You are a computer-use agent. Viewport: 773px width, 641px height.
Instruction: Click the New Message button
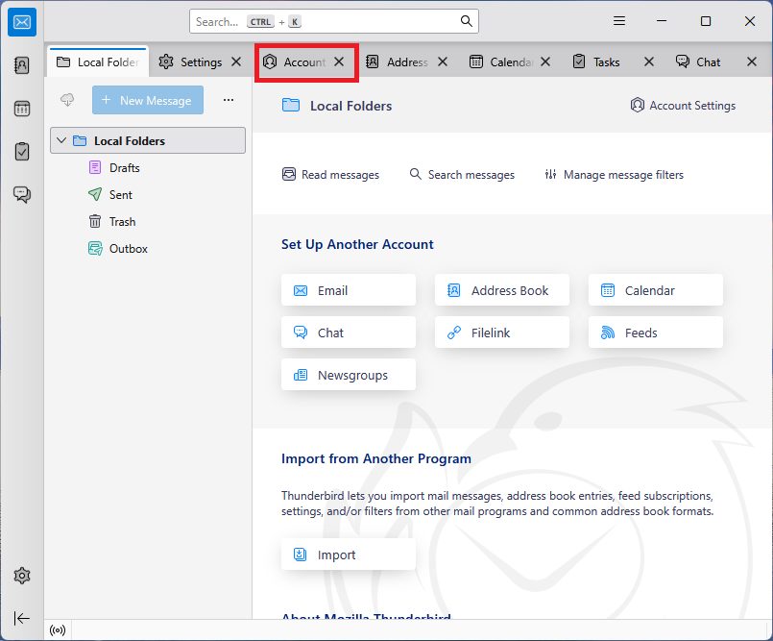click(148, 100)
